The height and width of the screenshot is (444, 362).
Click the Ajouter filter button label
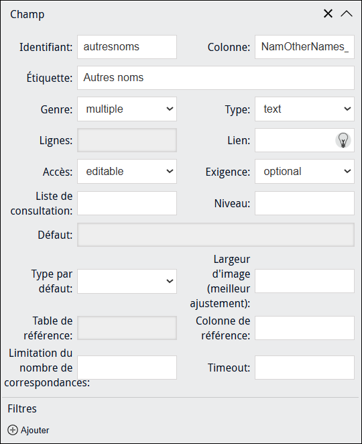[x=35, y=430]
